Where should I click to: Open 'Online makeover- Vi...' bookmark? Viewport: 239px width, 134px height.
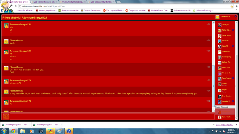pyautogui.click(x=181, y=10)
